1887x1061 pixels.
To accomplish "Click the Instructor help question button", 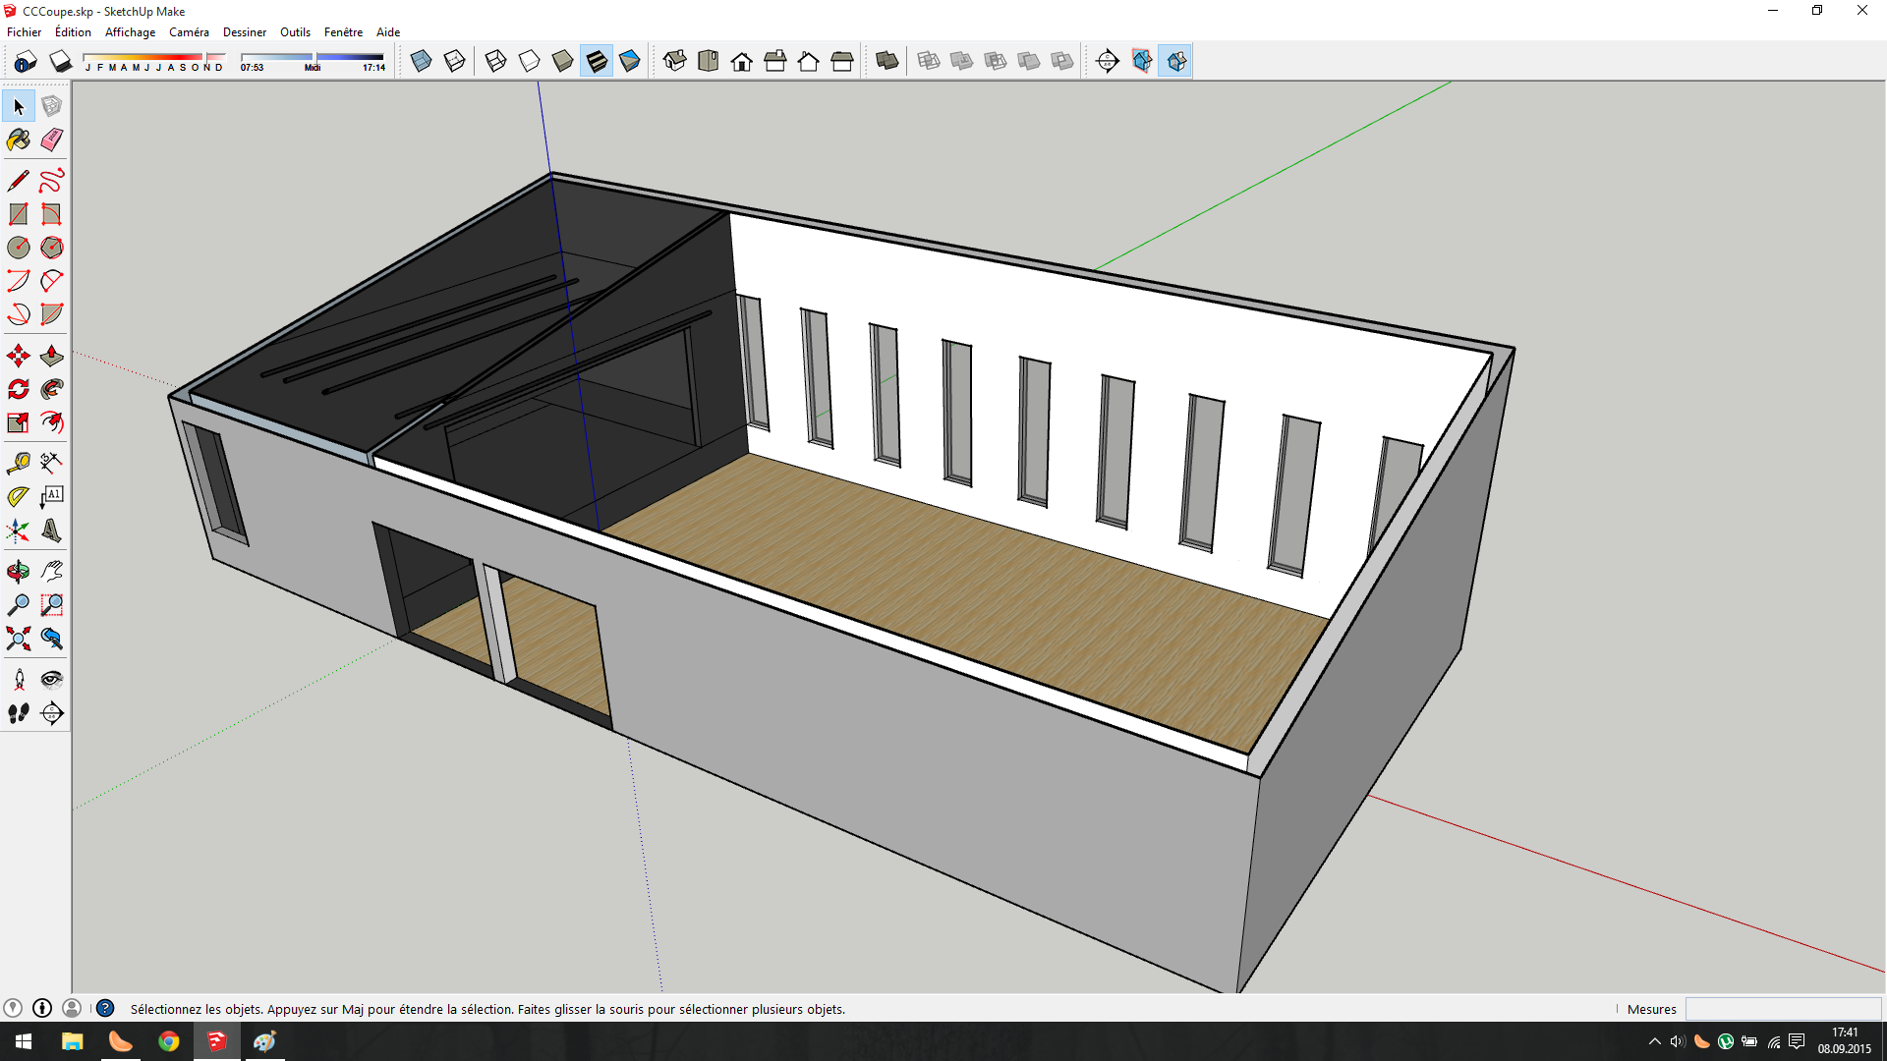I will (x=105, y=1008).
